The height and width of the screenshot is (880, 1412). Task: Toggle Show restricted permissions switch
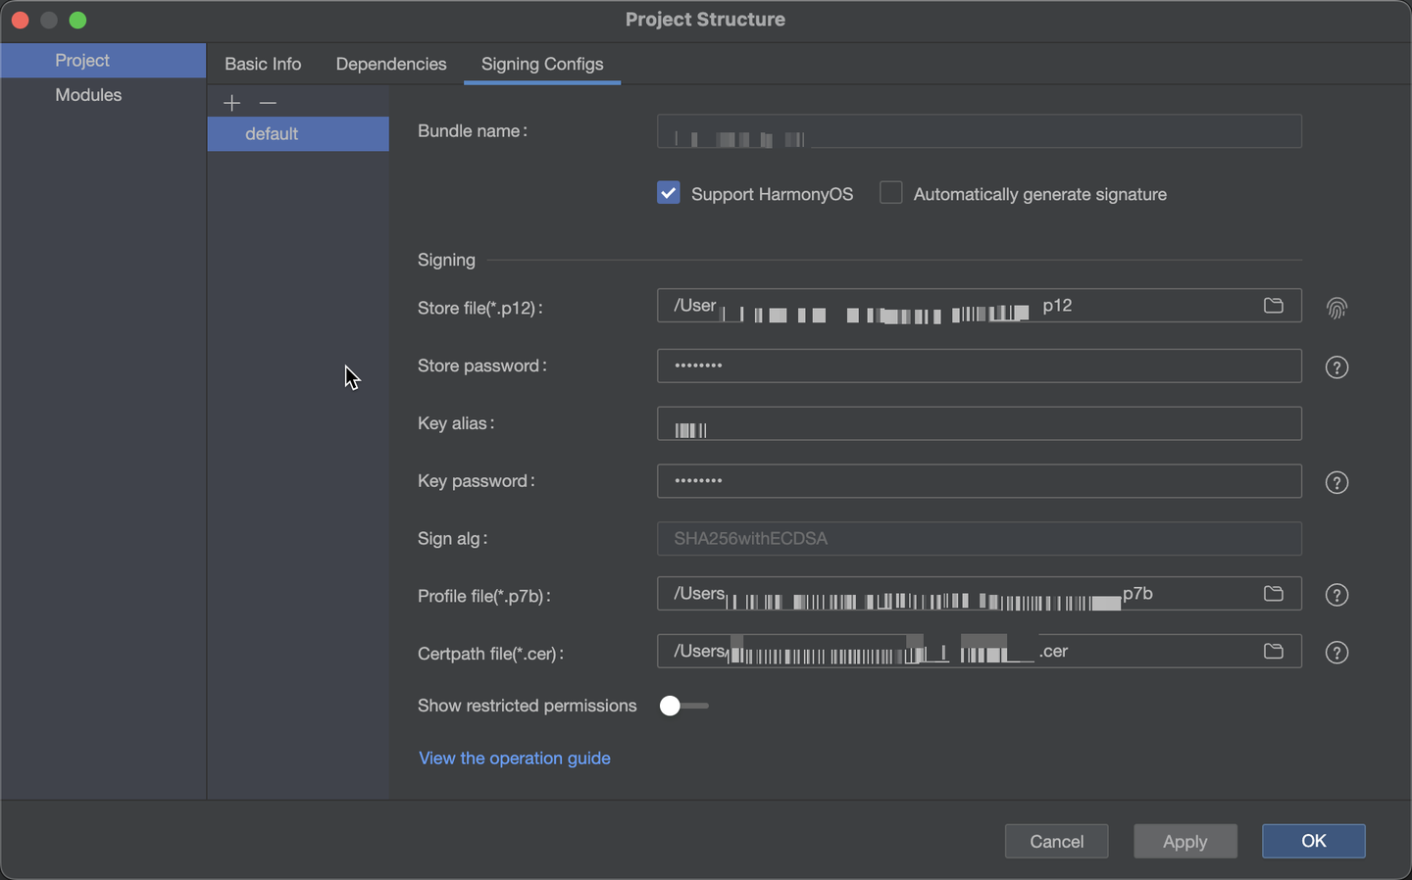click(683, 707)
